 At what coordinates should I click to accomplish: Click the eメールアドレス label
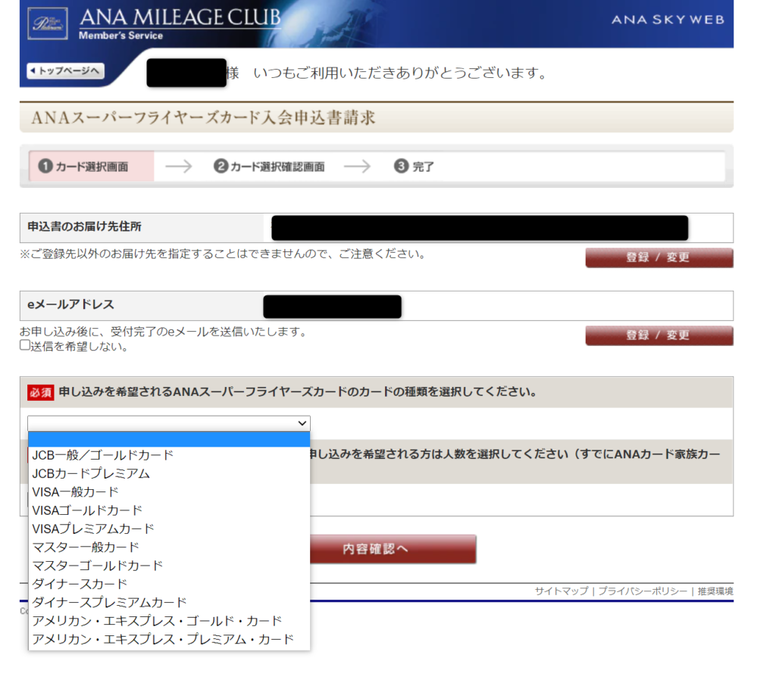(70, 304)
